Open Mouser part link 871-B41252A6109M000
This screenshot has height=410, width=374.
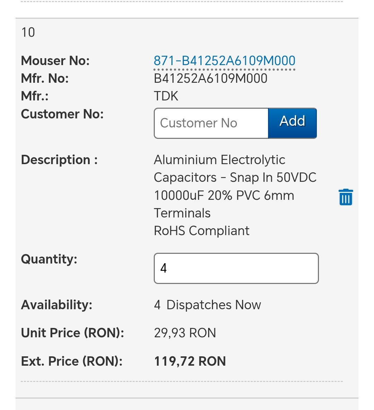(224, 61)
